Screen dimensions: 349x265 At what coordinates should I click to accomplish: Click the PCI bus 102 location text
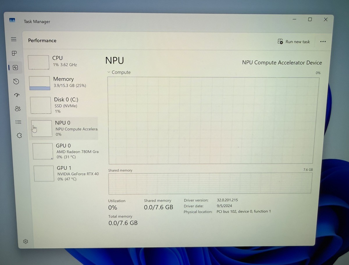244,211
